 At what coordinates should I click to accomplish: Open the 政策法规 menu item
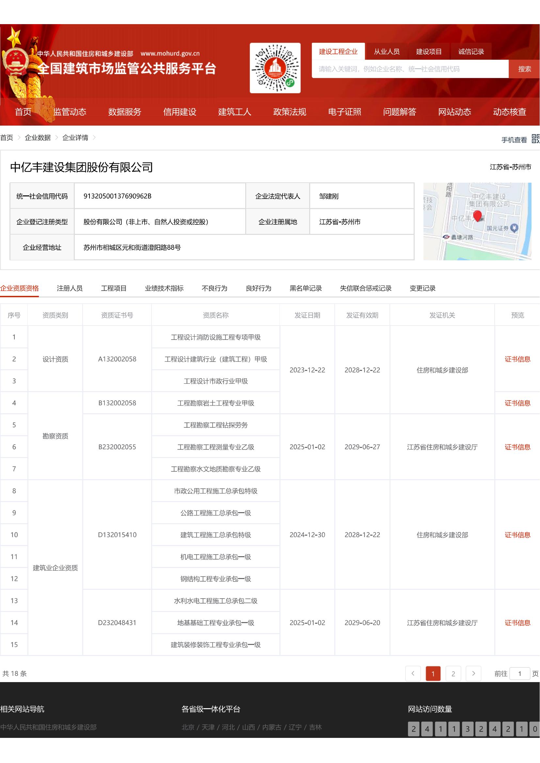point(290,112)
